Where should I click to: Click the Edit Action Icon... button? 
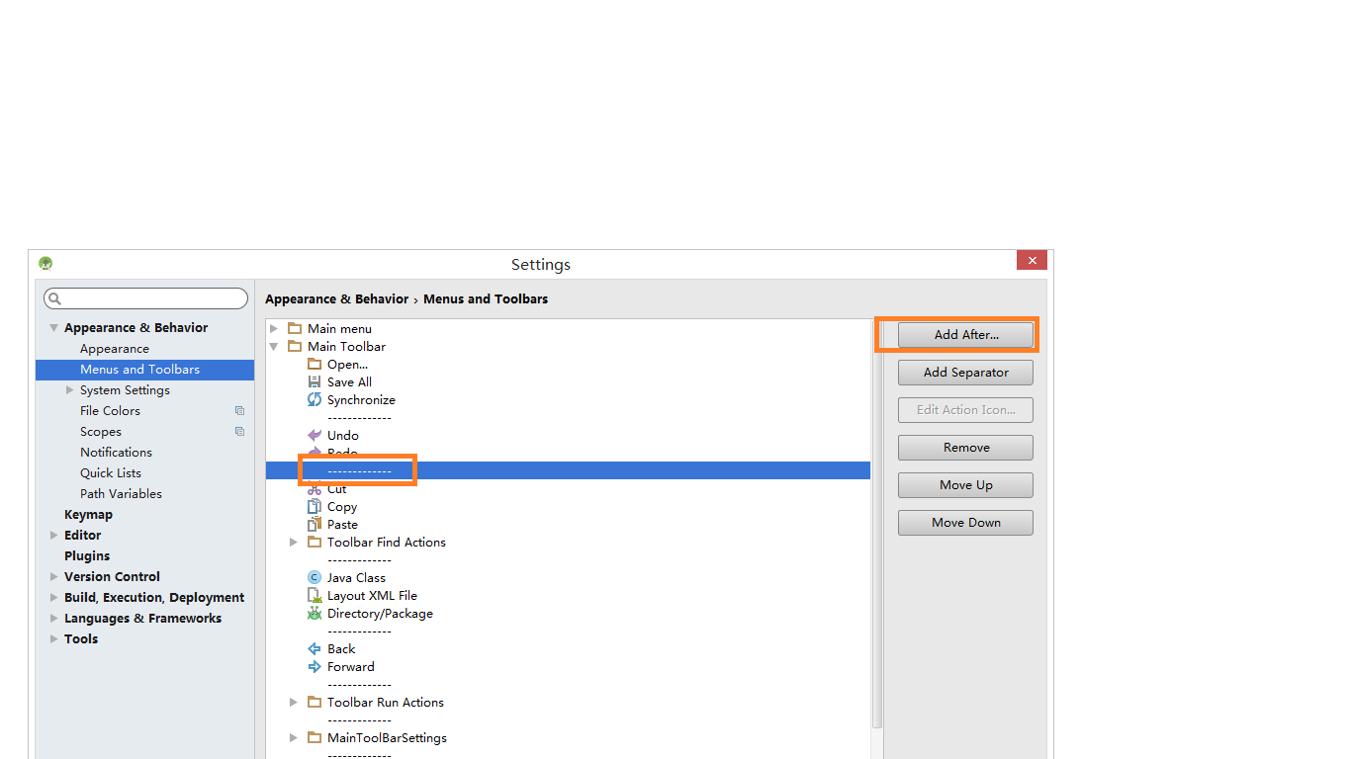click(965, 410)
